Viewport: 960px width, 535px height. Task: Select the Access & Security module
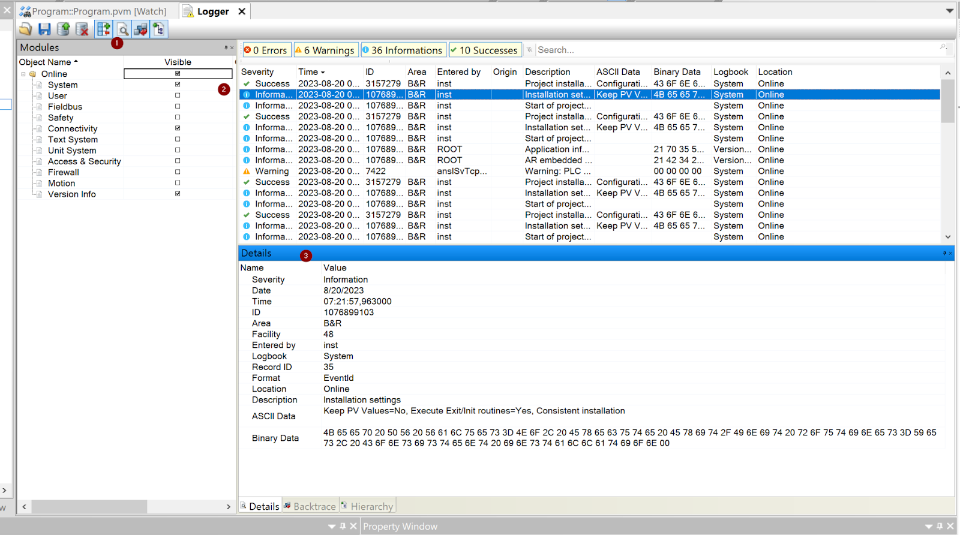click(x=85, y=161)
